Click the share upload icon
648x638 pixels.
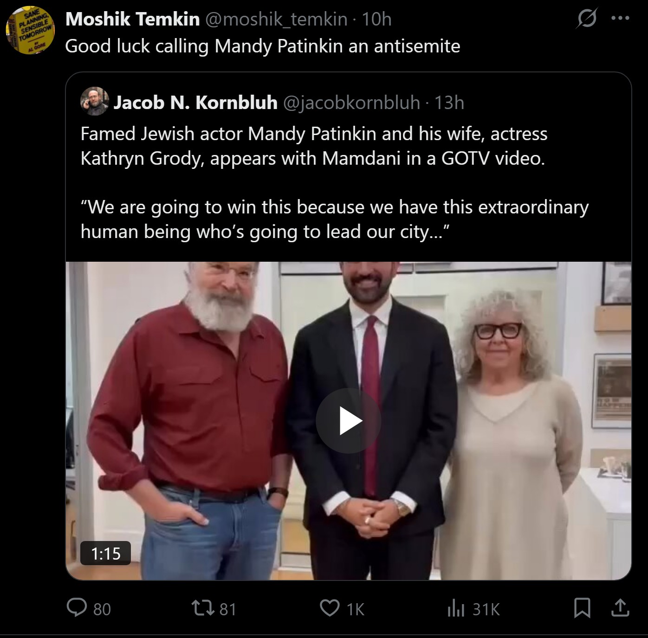620,608
